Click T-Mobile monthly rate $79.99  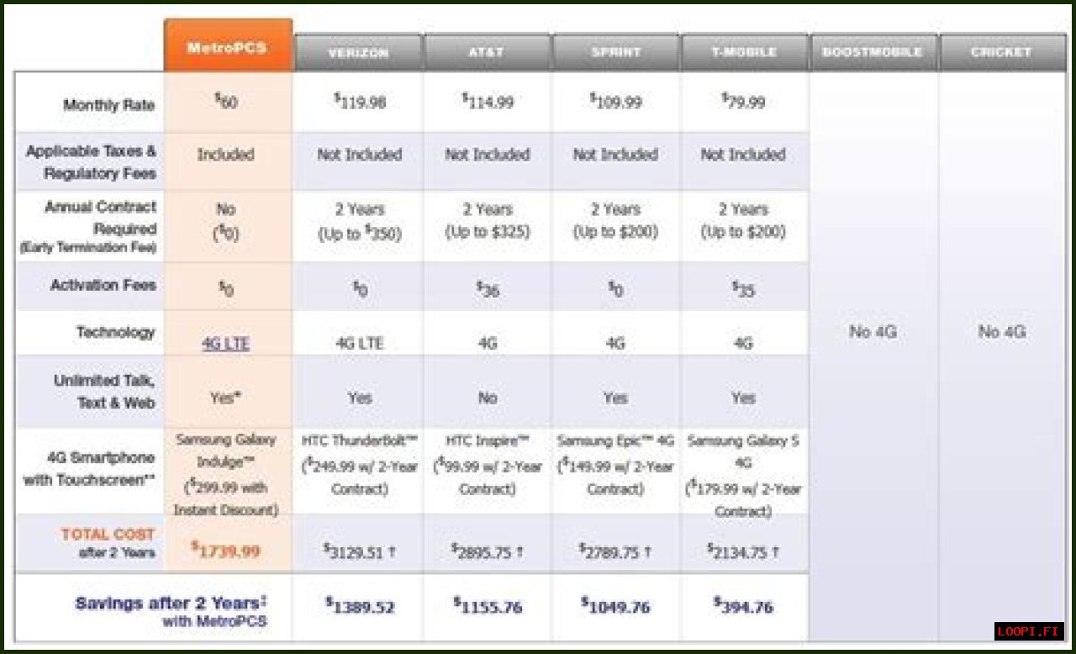[x=743, y=103]
